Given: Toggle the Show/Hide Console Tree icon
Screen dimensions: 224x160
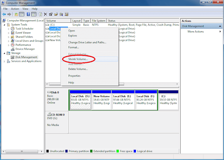Looking at the screenshot, I should [x=21, y=14].
